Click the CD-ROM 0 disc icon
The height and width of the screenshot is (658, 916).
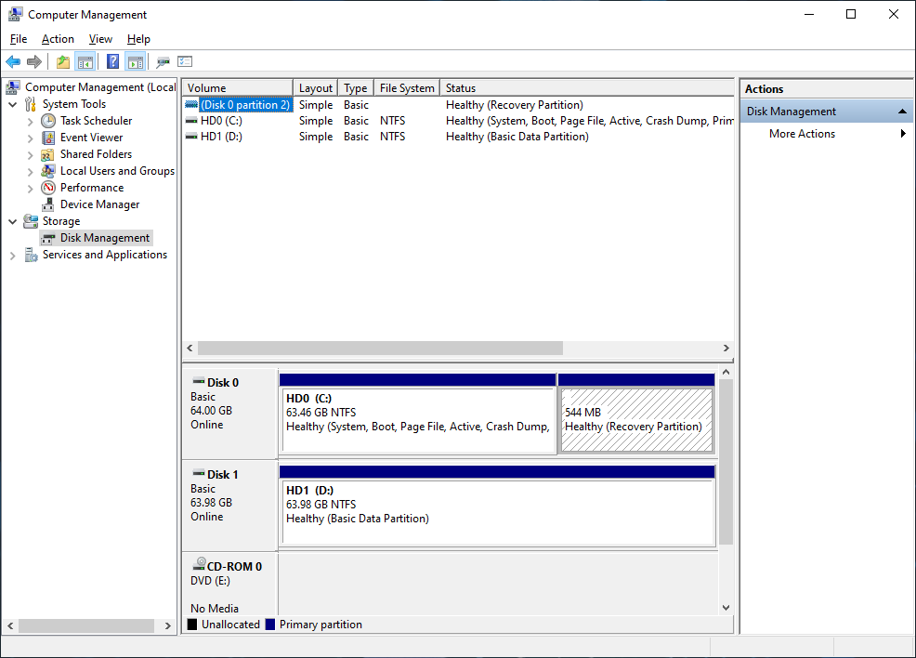coord(199,564)
